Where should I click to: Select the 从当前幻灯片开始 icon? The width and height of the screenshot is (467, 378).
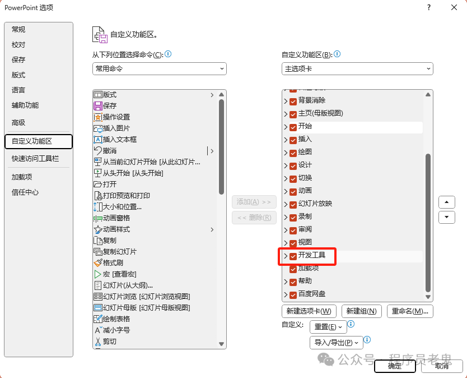[98, 162]
